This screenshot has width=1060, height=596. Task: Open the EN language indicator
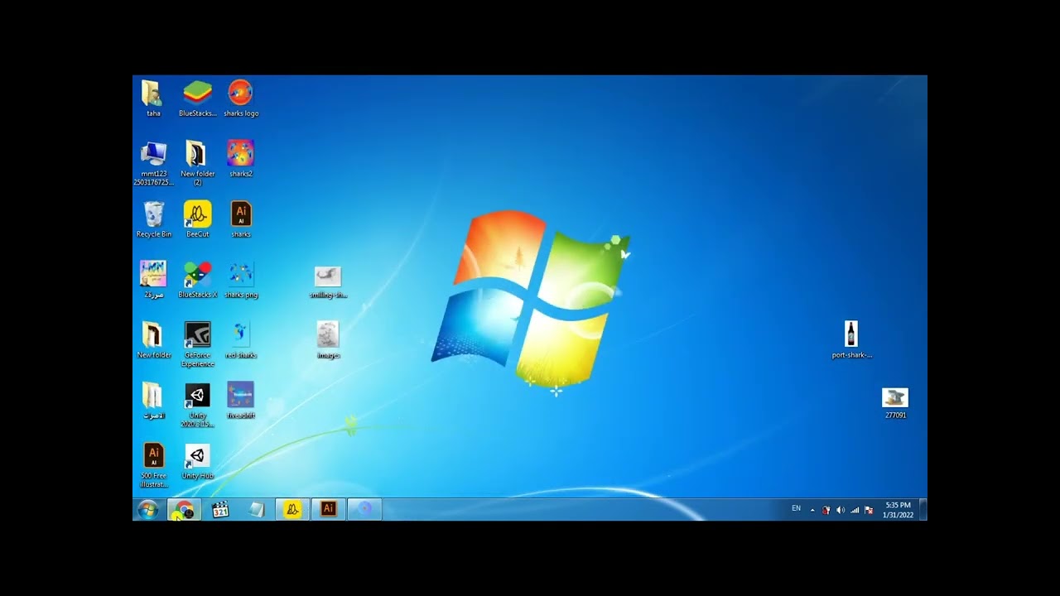pyautogui.click(x=797, y=508)
